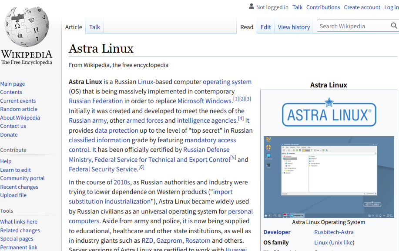Open Contact us link
The width and height of the screenshot is (399, 251).
coord(13,126)
